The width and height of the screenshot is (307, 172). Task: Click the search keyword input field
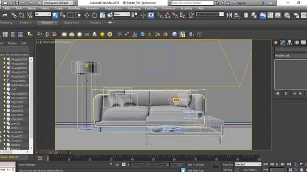coord(192,3)
